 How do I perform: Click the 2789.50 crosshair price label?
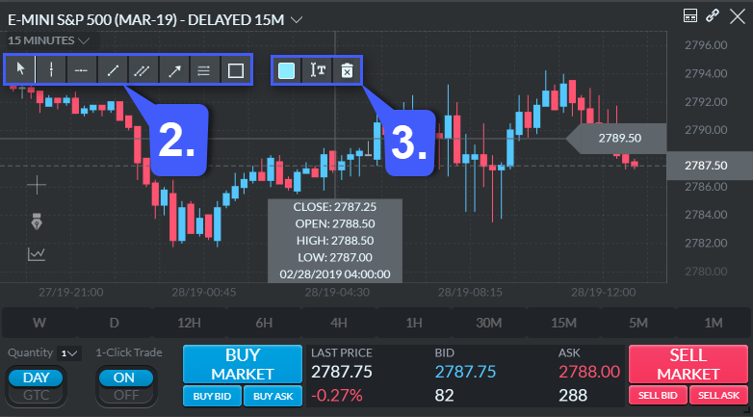(619, 139)
